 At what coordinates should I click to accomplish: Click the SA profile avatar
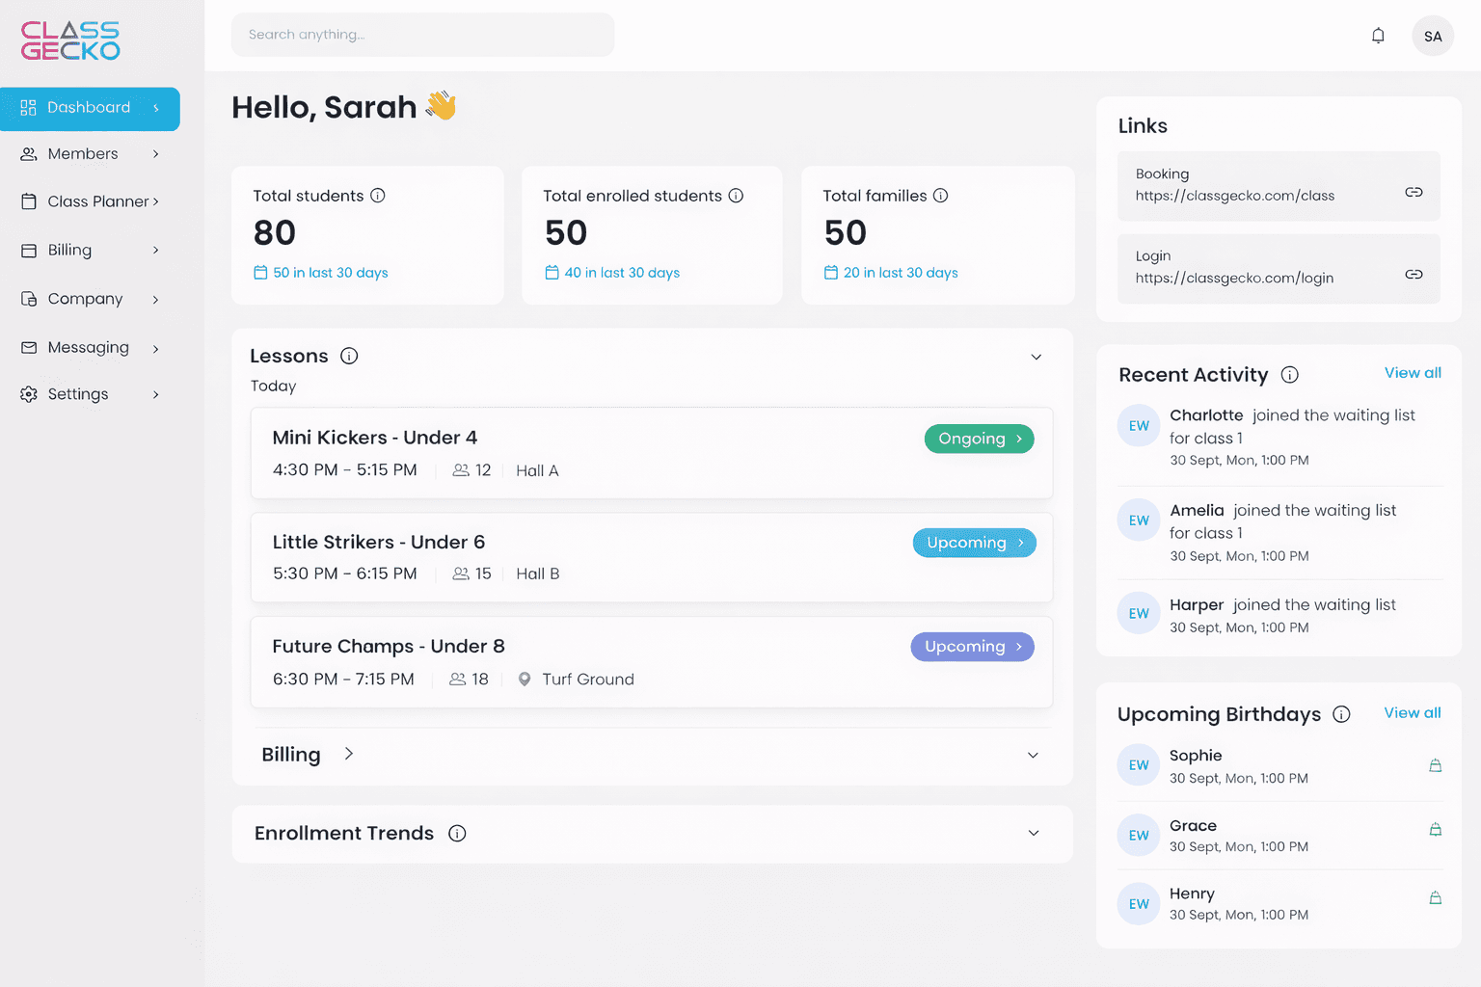1433,35
